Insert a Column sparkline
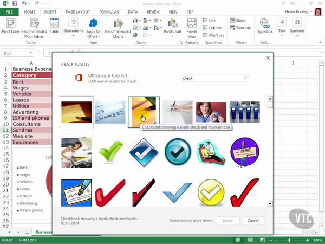Image resolution: width=325 pixels, height=244 pixels. tap(212, 28)
